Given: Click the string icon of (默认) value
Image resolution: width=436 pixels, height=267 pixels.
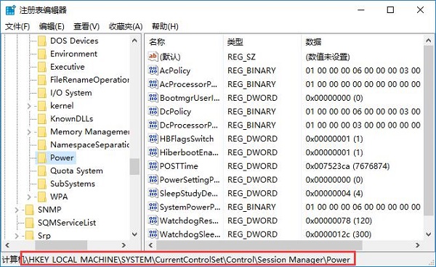Looking at the screenshot, I should coord(153,57).
